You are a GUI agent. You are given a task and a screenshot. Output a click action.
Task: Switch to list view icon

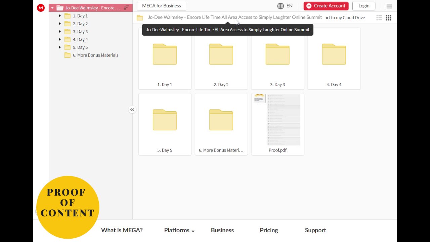379,18
